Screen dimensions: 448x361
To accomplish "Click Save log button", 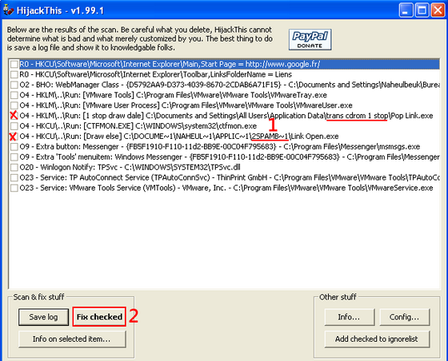I will (43, 317).
